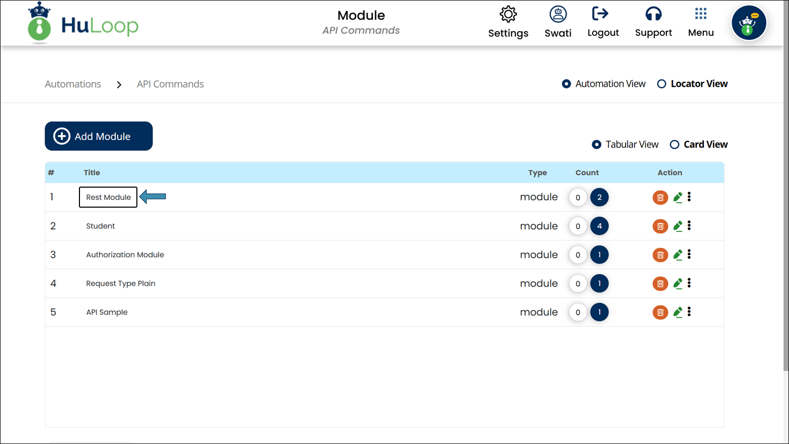This screenshot has height=444, width=789.
Task: Open the Authorization Module title
Action: (x=125, y=255)
